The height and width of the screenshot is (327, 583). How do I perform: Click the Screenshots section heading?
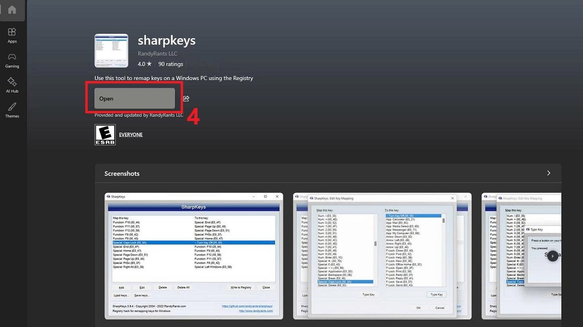pyautogui.click(x=122, y=173)
